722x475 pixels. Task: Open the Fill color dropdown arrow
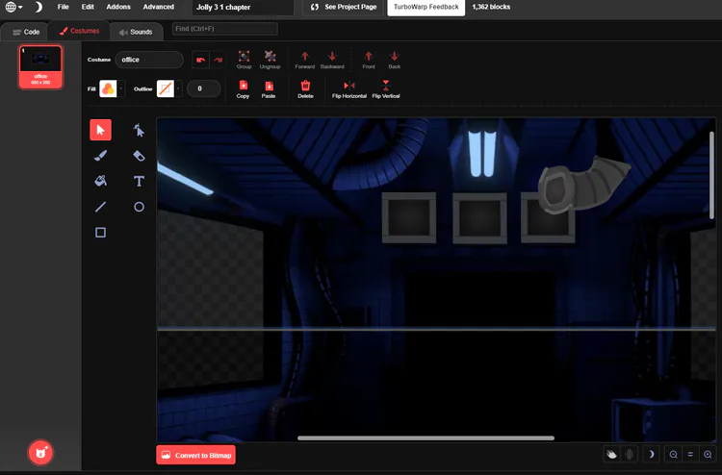[x=121, y=88]
